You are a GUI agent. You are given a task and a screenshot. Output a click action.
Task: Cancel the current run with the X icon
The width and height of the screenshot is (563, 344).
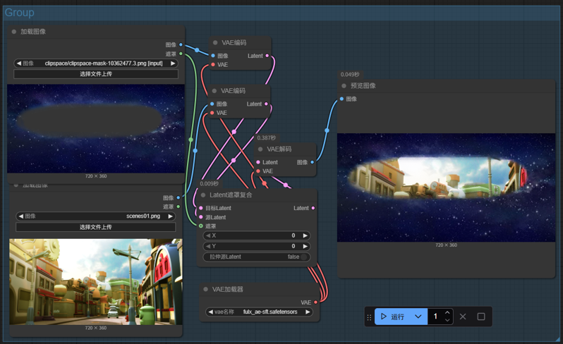click(463, 317)
